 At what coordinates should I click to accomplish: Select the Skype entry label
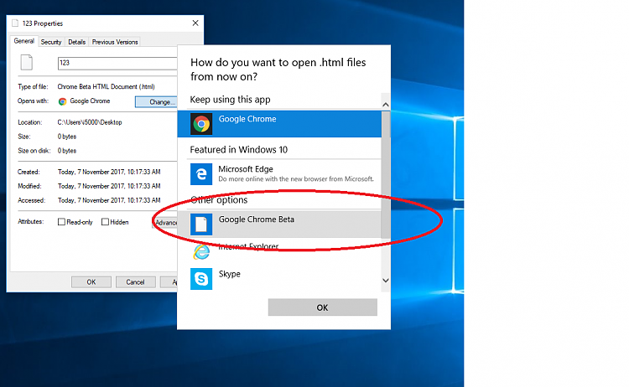click(x=230, y=274)
